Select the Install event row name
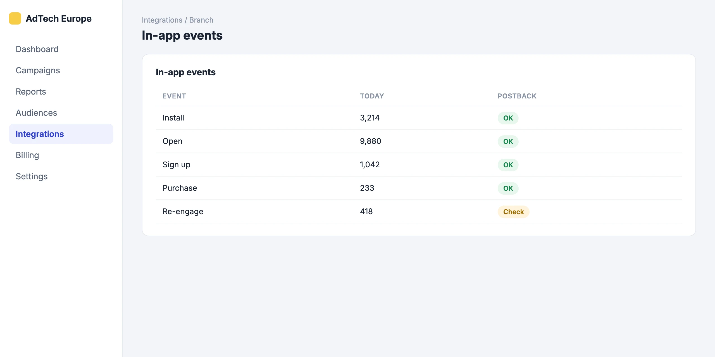Viewport: 715px width, 357px height. (173, 118)
